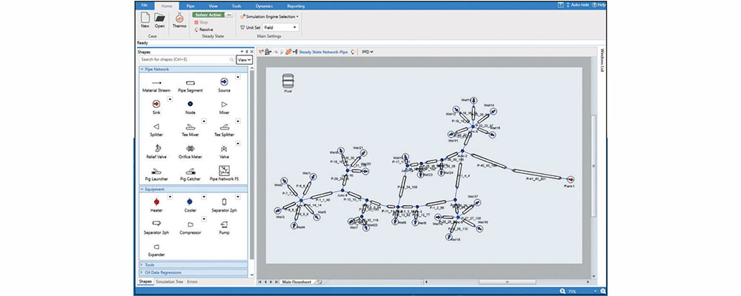The image size is (741, 296).
Task: Pick the Cooler equipment shape
Action: 190,204
